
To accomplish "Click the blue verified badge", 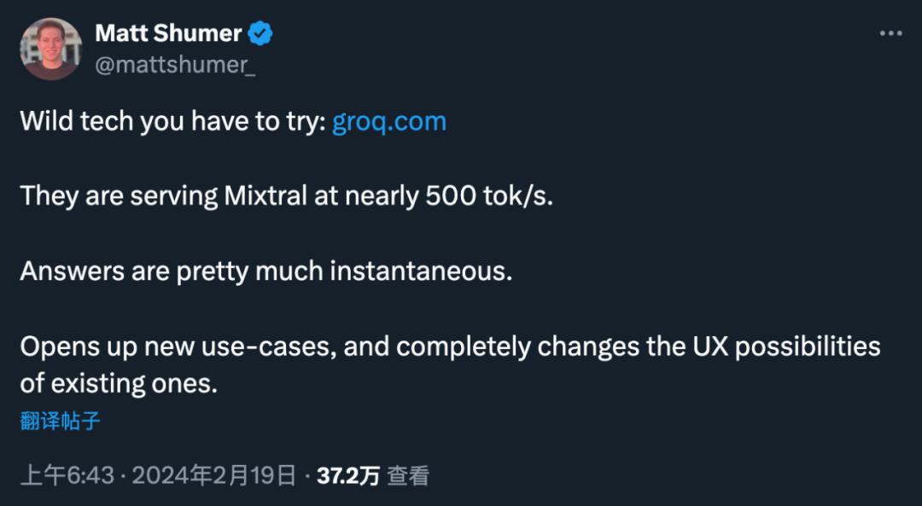I will (260, 34).
